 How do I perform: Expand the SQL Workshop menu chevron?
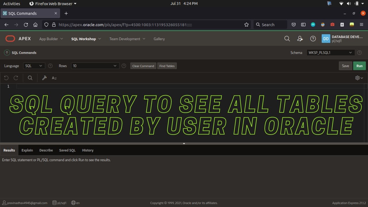click(100, 39)
